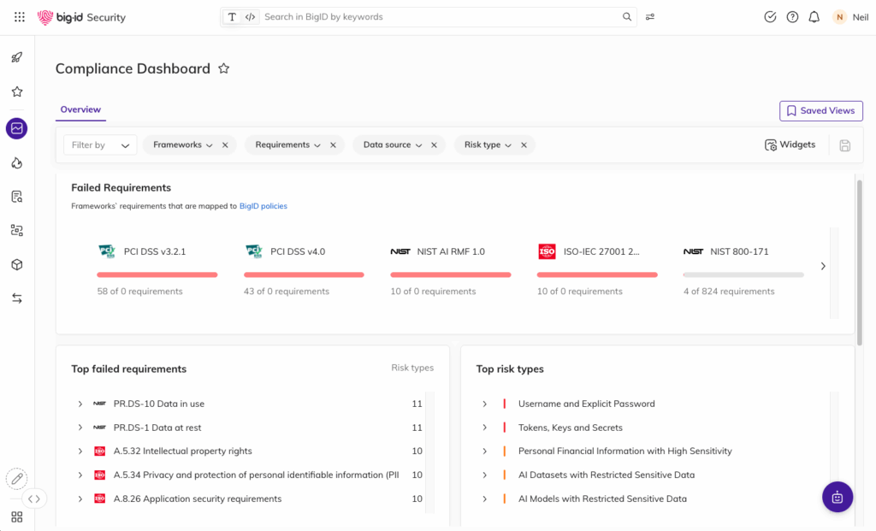876x531 pixels.
Task: Open the flame icon in the sidebar
Action: pos(16,162)
